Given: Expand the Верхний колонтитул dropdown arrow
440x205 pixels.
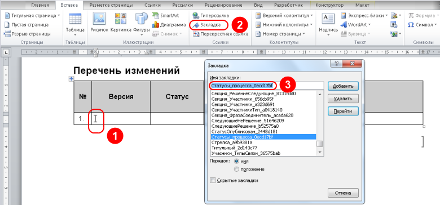Looking at the screenshot, I should click(x=311, y=15).
